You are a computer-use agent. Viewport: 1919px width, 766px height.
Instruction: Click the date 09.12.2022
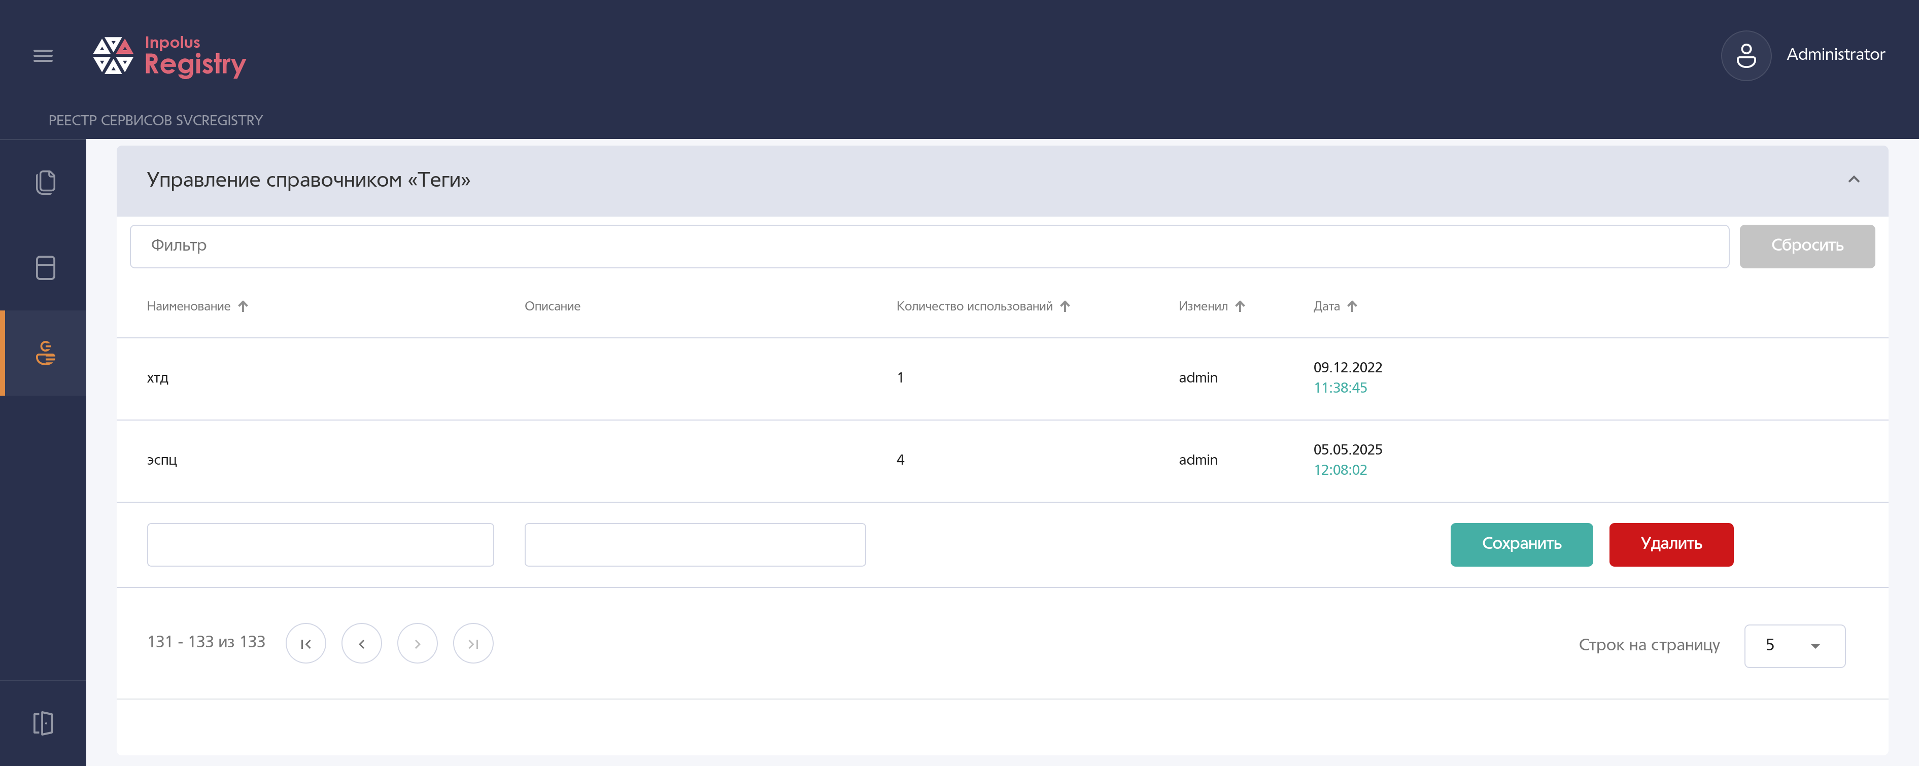click(1348, 367)
